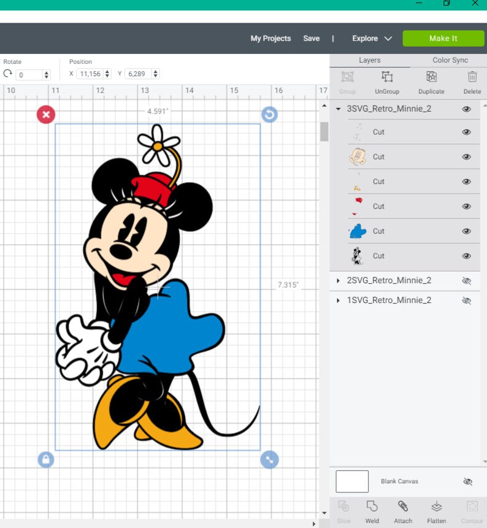
Task: Select the black outline Minnie layer thumbnail
Action: pyautogui.click(x=358, y=256)
